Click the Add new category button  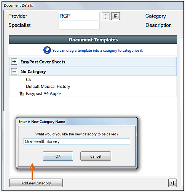click(x=36, y=183)
